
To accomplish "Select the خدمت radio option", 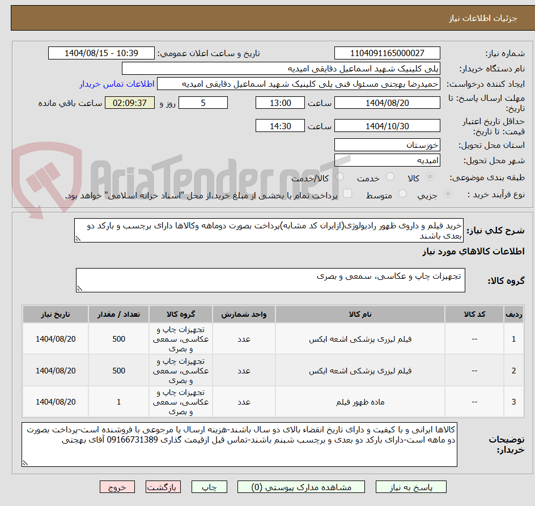I will tap(390, 177).
